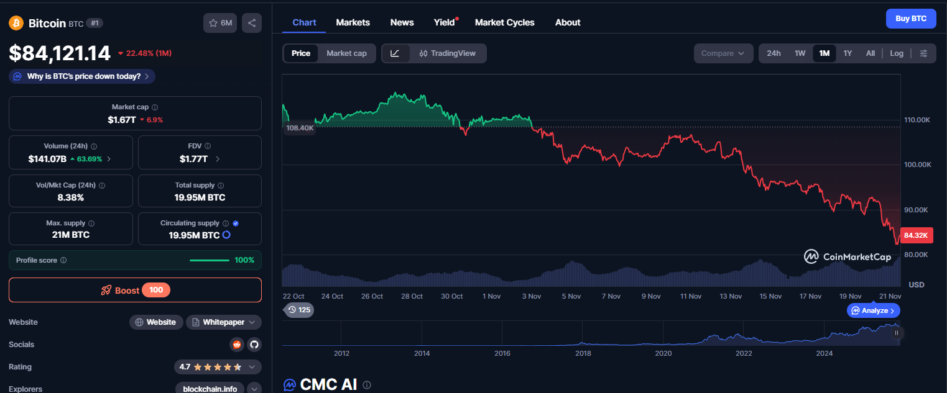This screenshot has width=947, height=393.
Task: Open the Market Cycles tab
Action: point(504,22)
